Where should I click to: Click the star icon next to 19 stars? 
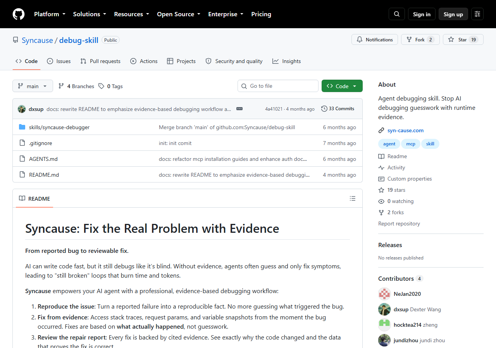click(381, 190)
